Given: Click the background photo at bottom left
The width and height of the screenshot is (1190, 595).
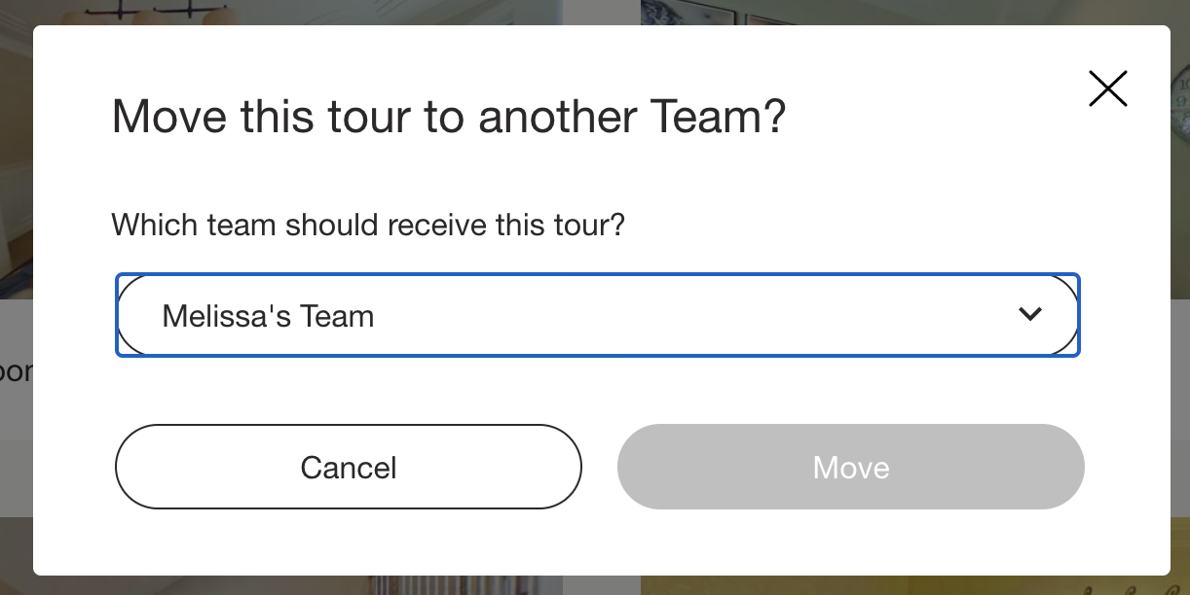Looking at the screenshot, I should pos(292,583).
